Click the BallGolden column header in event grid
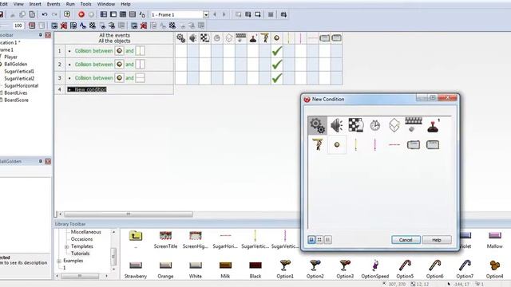The width and height of the screenshot is (511, 287). pos(277,38)
